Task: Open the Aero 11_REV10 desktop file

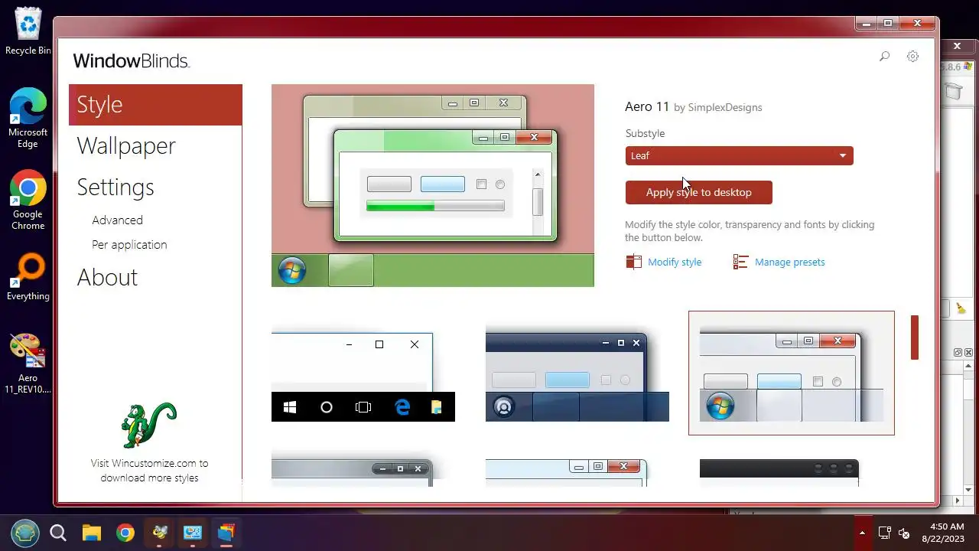Action: [x=28, y=364]
